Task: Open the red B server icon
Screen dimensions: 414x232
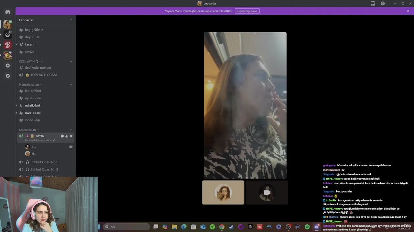Action: pyautogui.click(x=8, y=45)
